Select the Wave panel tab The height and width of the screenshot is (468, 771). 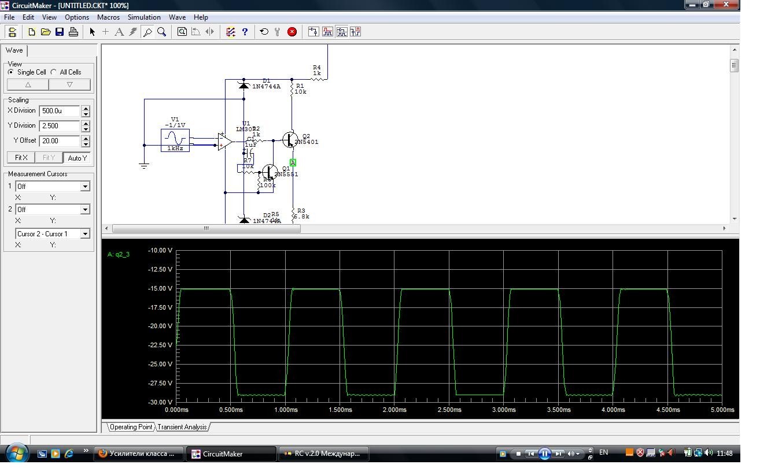[14, 50]
